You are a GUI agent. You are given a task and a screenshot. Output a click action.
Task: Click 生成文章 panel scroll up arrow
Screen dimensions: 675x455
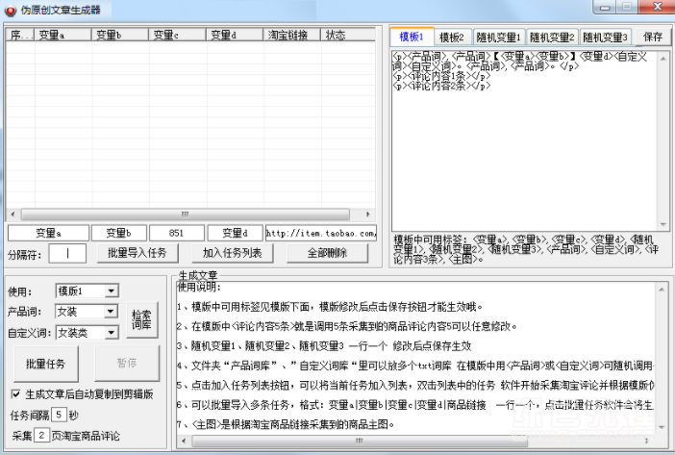pyautogui.click(x=662, y=290)
